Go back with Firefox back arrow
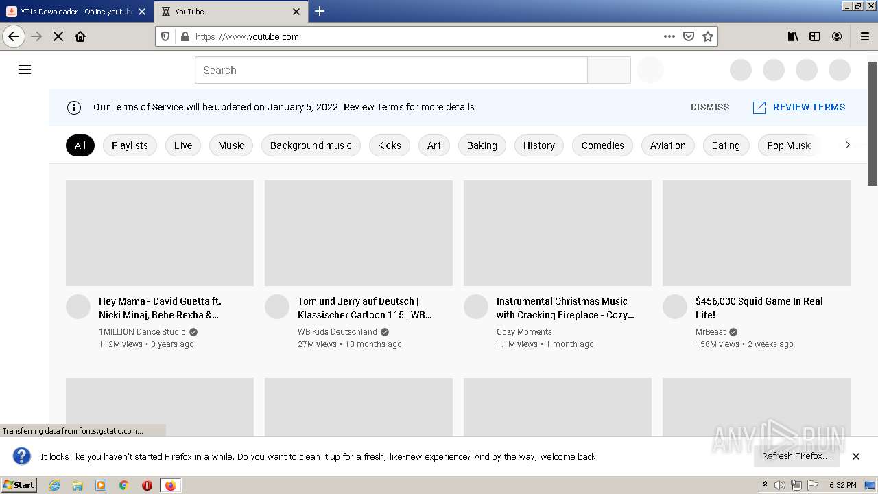The width and height of the screenshot is (878, 494). pos(14,36)
